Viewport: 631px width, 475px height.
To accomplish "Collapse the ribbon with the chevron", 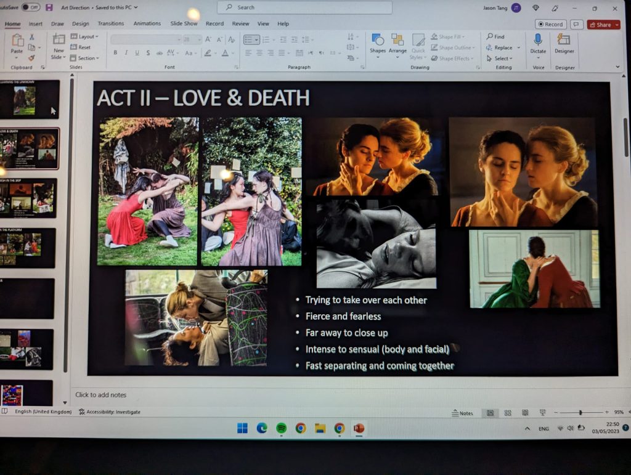I will [617, 67].
